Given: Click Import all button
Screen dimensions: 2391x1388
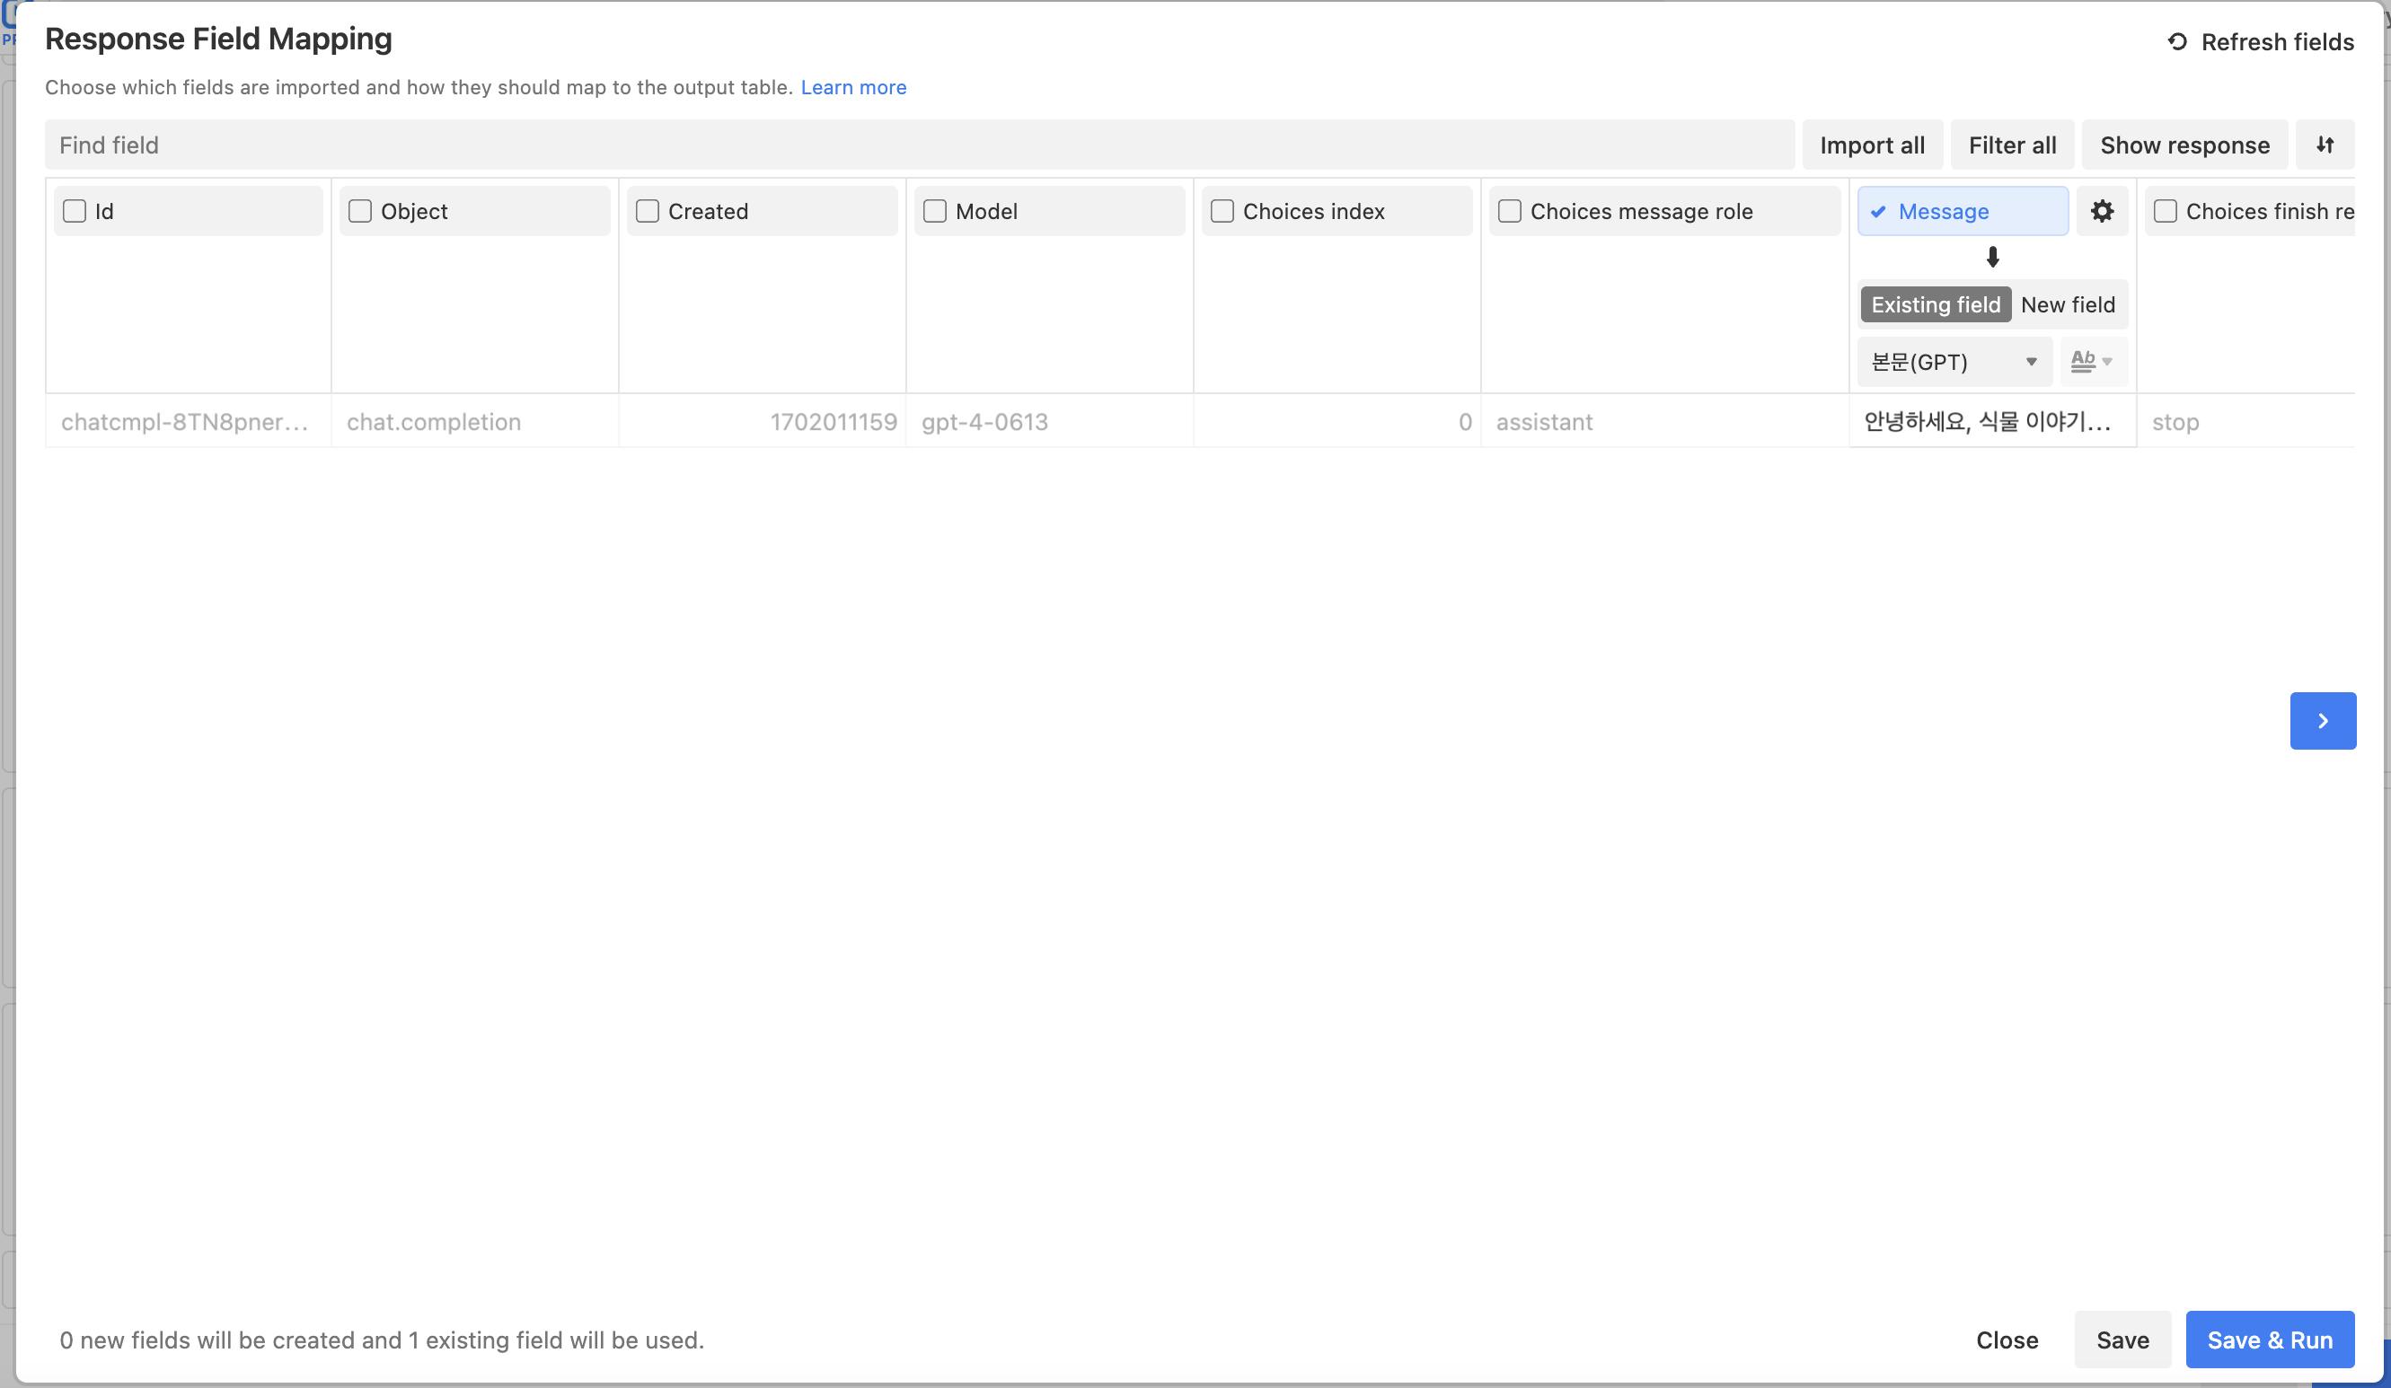Looking at the screenshot, I should 1871,145.
